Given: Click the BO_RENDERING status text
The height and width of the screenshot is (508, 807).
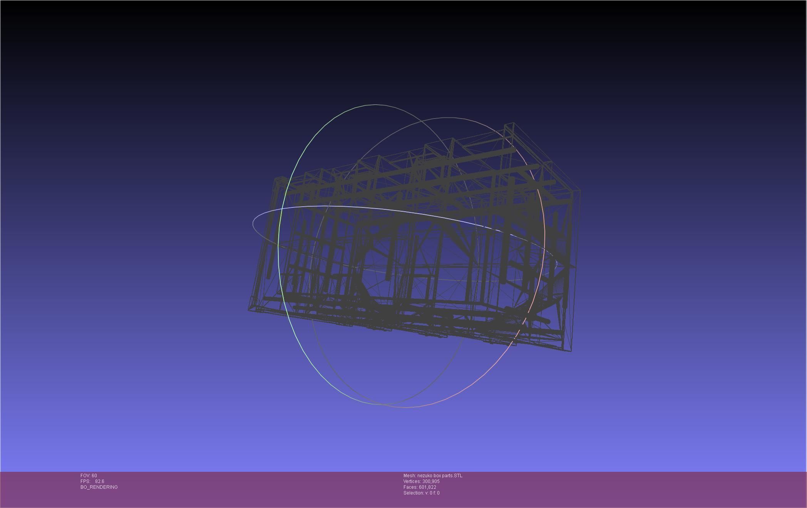Looking at the screenshot, I should (x=99, y=487).
